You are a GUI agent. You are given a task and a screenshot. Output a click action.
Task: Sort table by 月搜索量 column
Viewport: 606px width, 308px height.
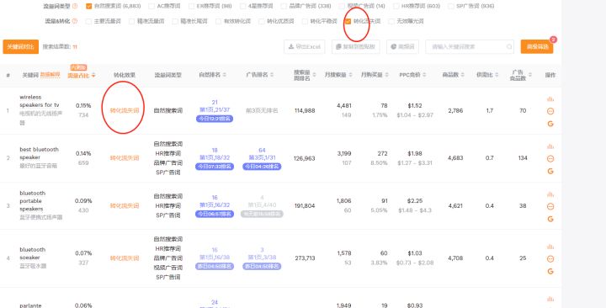point(350,75)
